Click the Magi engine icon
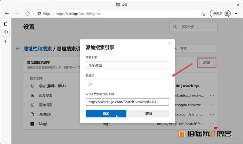The image size is (243, 144). tap(32, 124)
